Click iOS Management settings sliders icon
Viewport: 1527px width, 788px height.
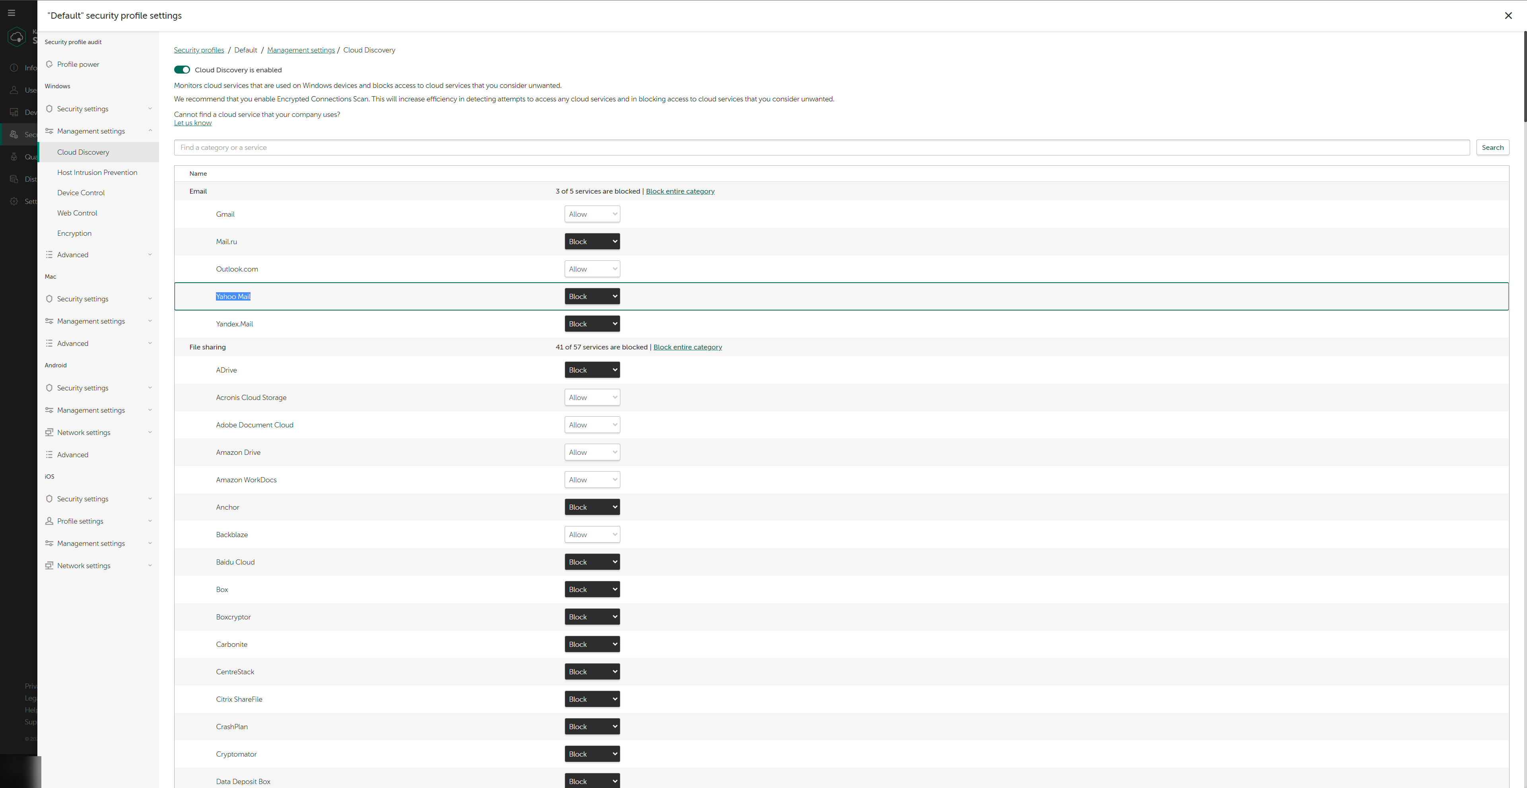tap(49, 543)
